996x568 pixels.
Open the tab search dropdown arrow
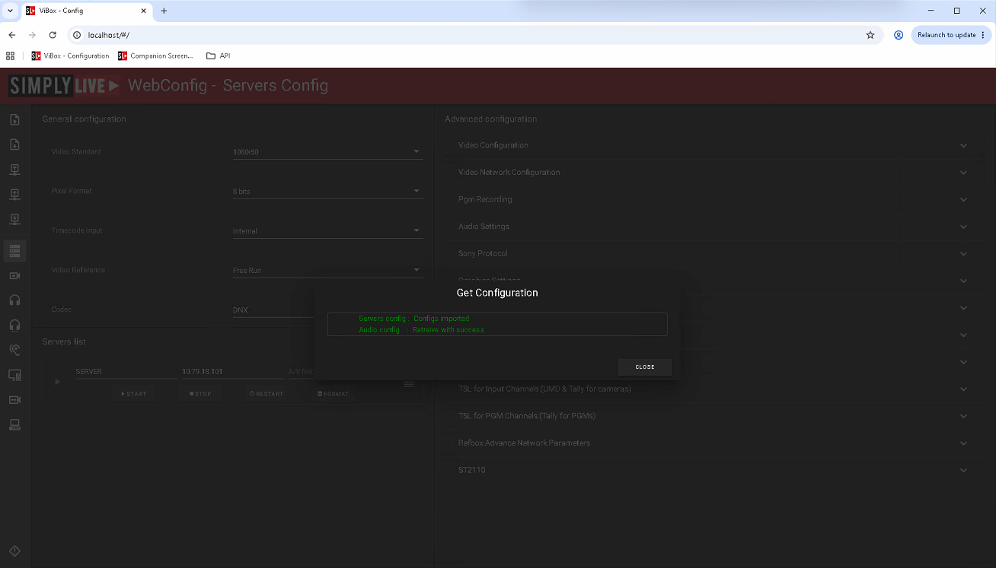[x=10, y=11]
